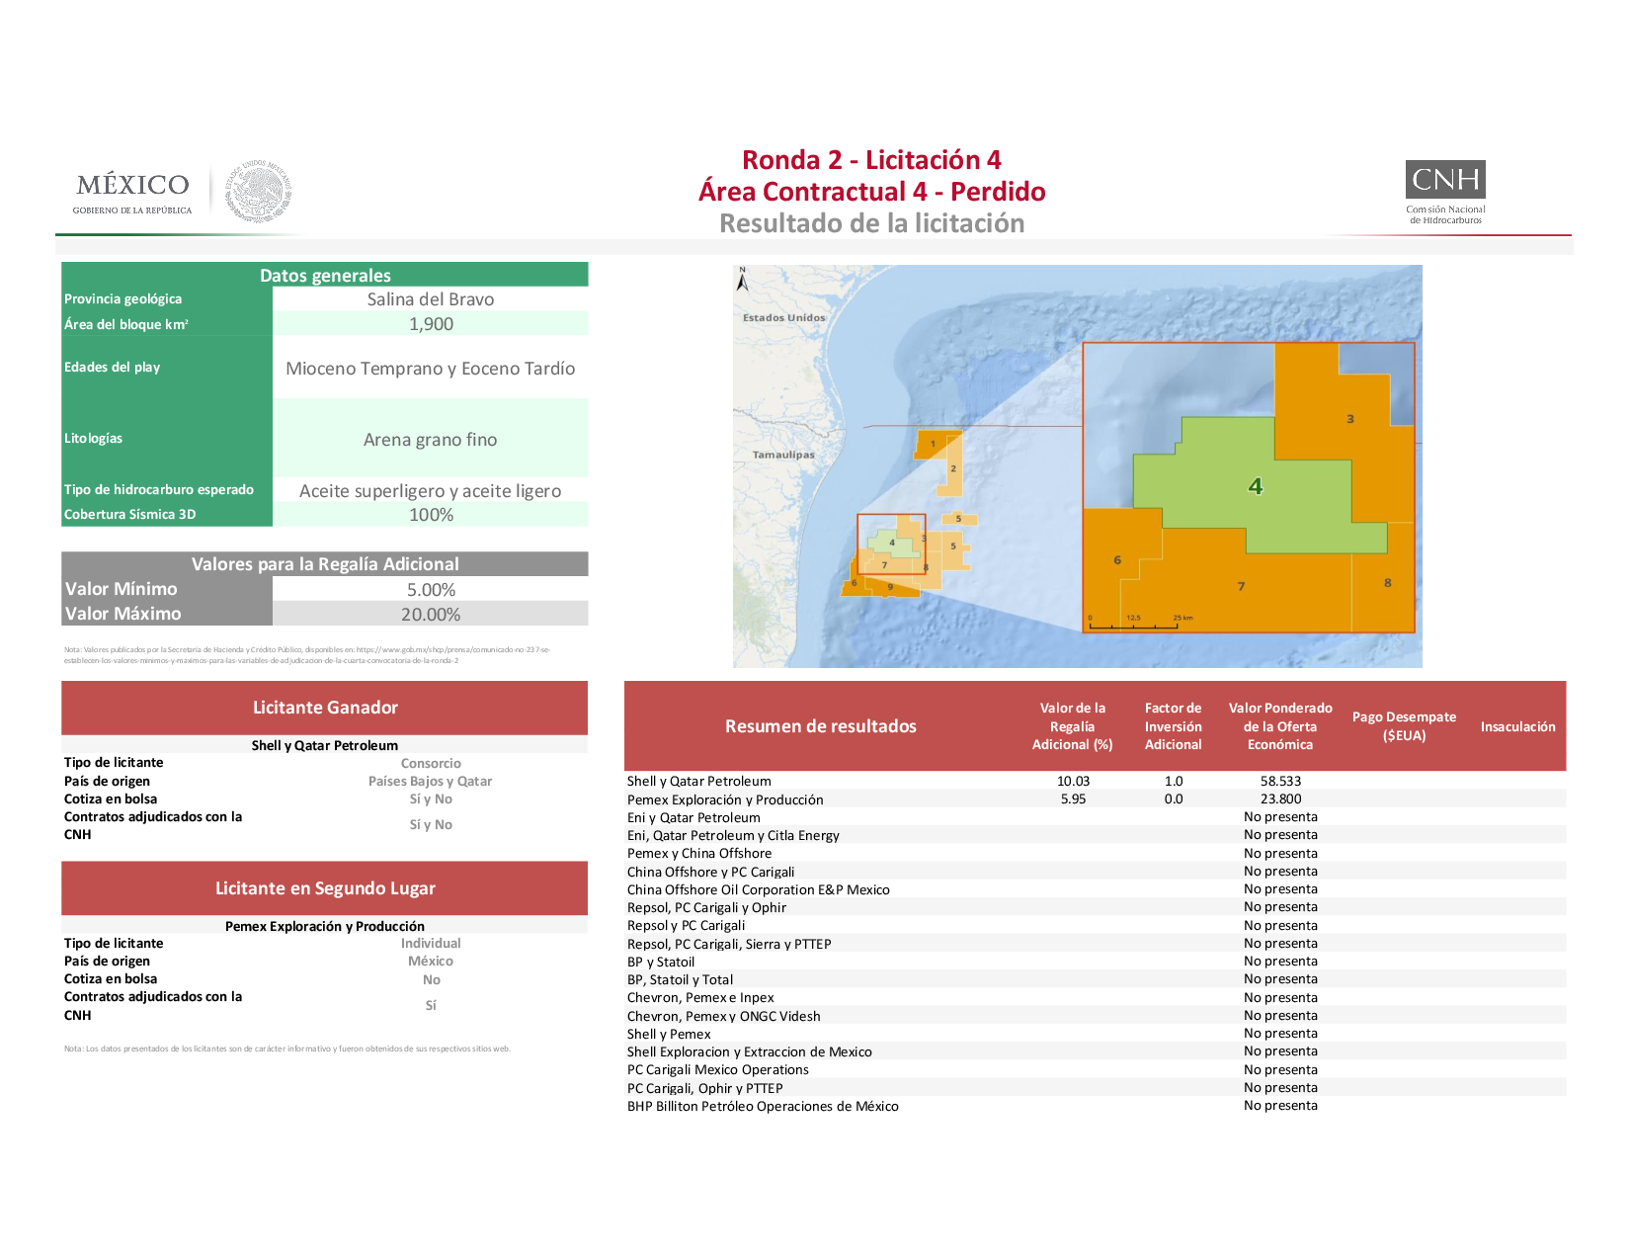Click 'Mioceno Temprano y Eoceno Tardío'

(431, 369)
